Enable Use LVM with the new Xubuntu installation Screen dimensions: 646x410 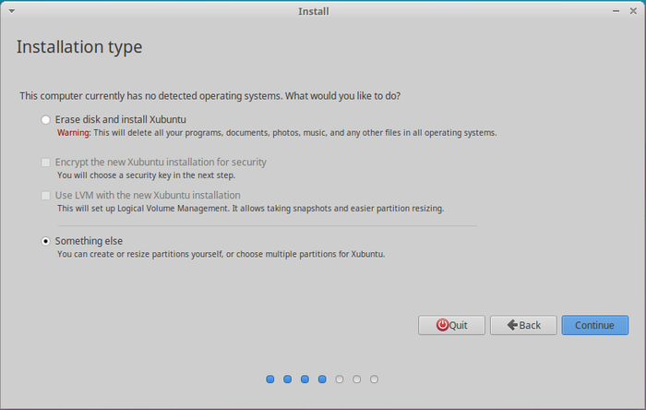click(46, 196)
